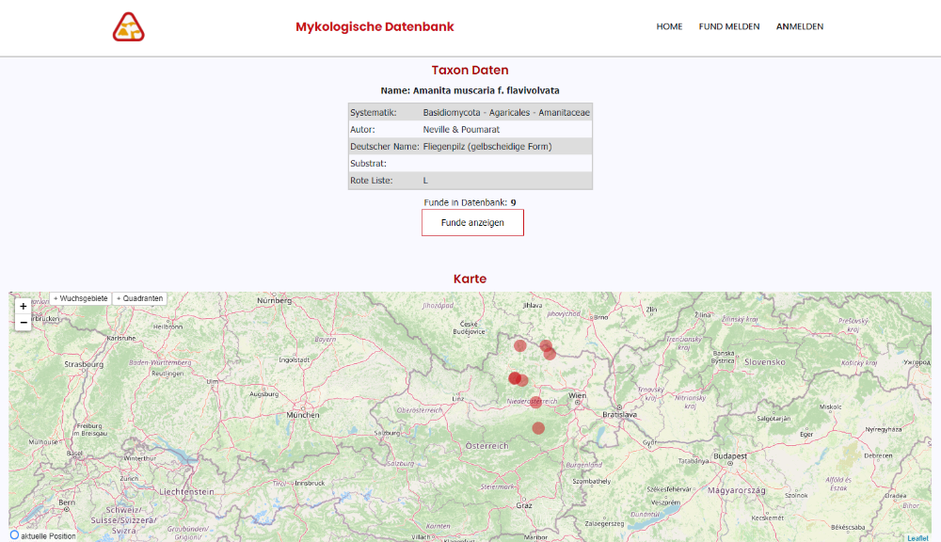Click Wien on the map
This screenshot has width=941, height=542.
pyautogui.click(x=577, y=396)
